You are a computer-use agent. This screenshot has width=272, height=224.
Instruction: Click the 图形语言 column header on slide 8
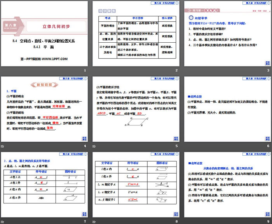coord(162,163)
